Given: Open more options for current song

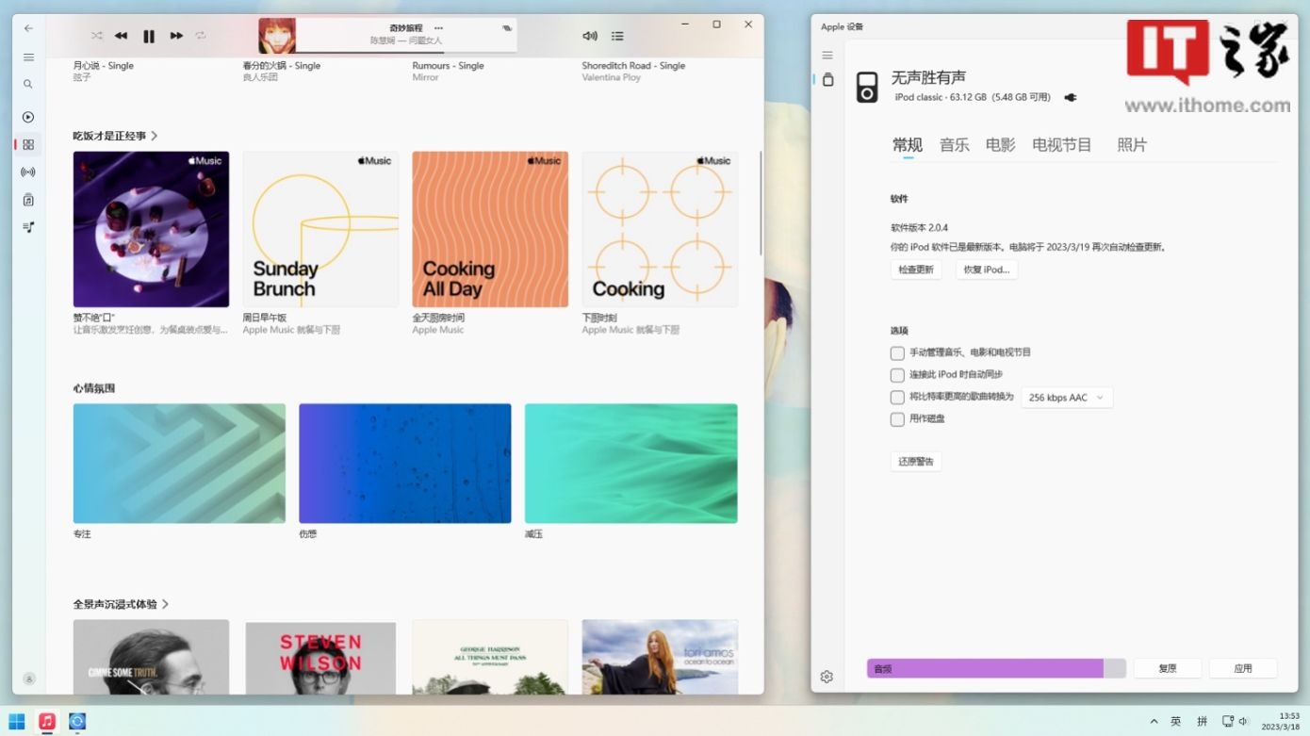Looking at the screenshot, I should [x=438, y=28].
